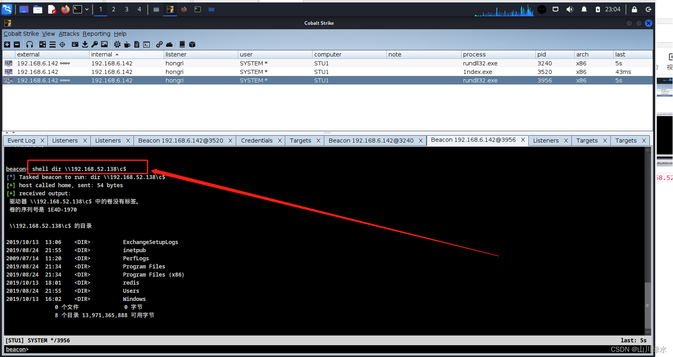Close the Credentials tab
The height and width of the screenshot is (357, 673).
(280, 141)
